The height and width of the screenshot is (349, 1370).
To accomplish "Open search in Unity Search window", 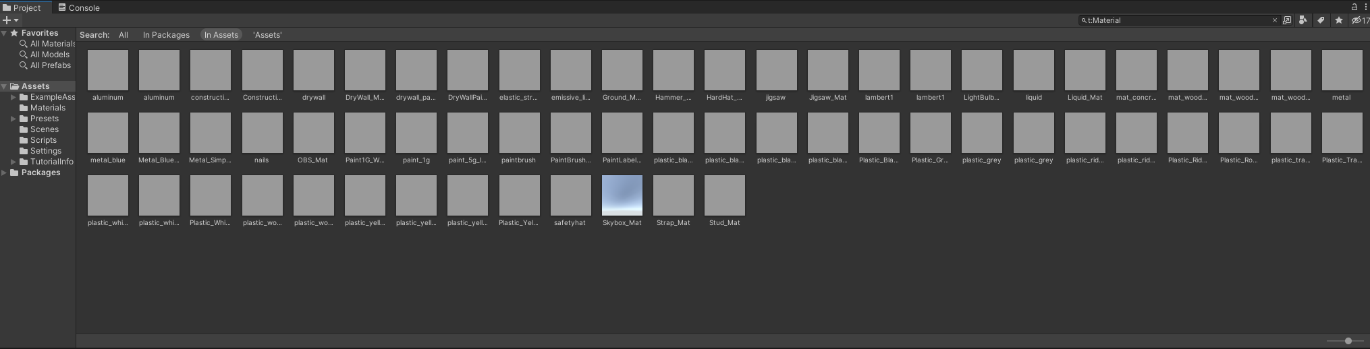I will pos(1287,20).
